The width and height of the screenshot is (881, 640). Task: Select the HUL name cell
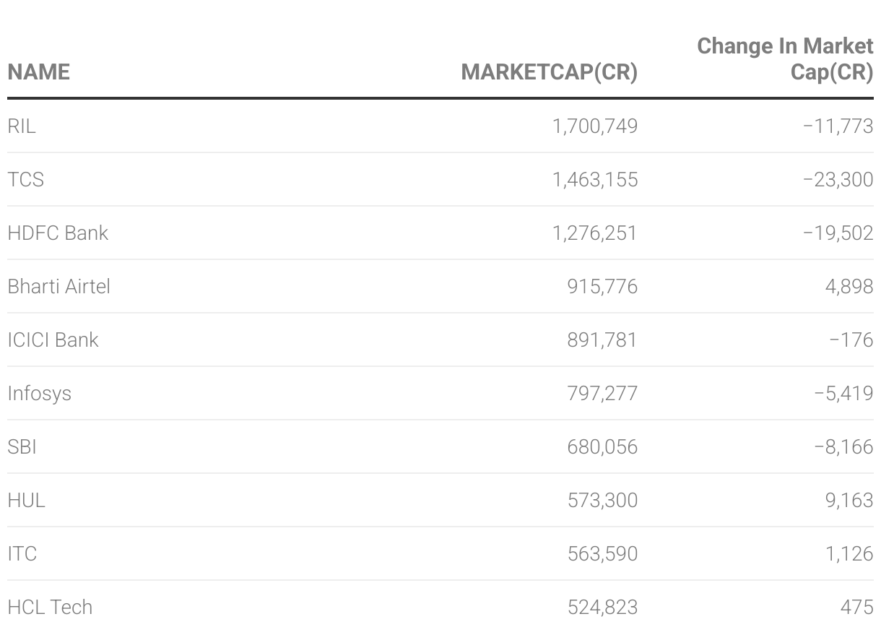click(27, 501)
